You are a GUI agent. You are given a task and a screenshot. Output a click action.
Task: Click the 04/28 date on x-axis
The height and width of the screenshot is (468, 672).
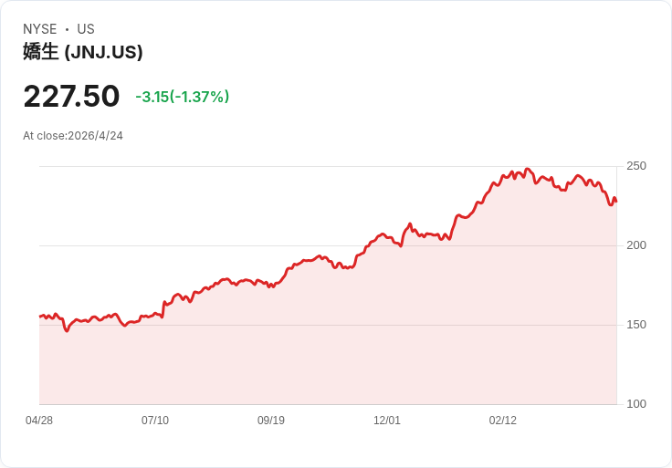pyautogui.click(x=39, y=421)
